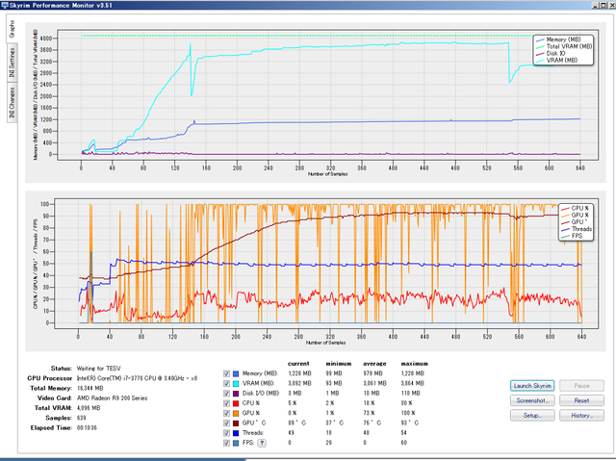Viewport: 616px width, 461px height.
Task: Minimize the Skyrim Performance Monitor window
Action: point(596,6)
